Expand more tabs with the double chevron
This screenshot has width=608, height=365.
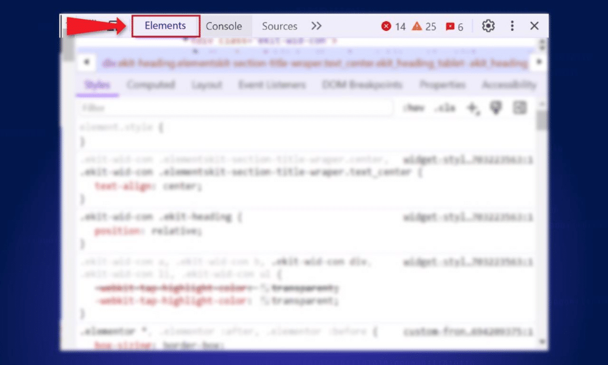pyautogui.click(x=316, y=26)
